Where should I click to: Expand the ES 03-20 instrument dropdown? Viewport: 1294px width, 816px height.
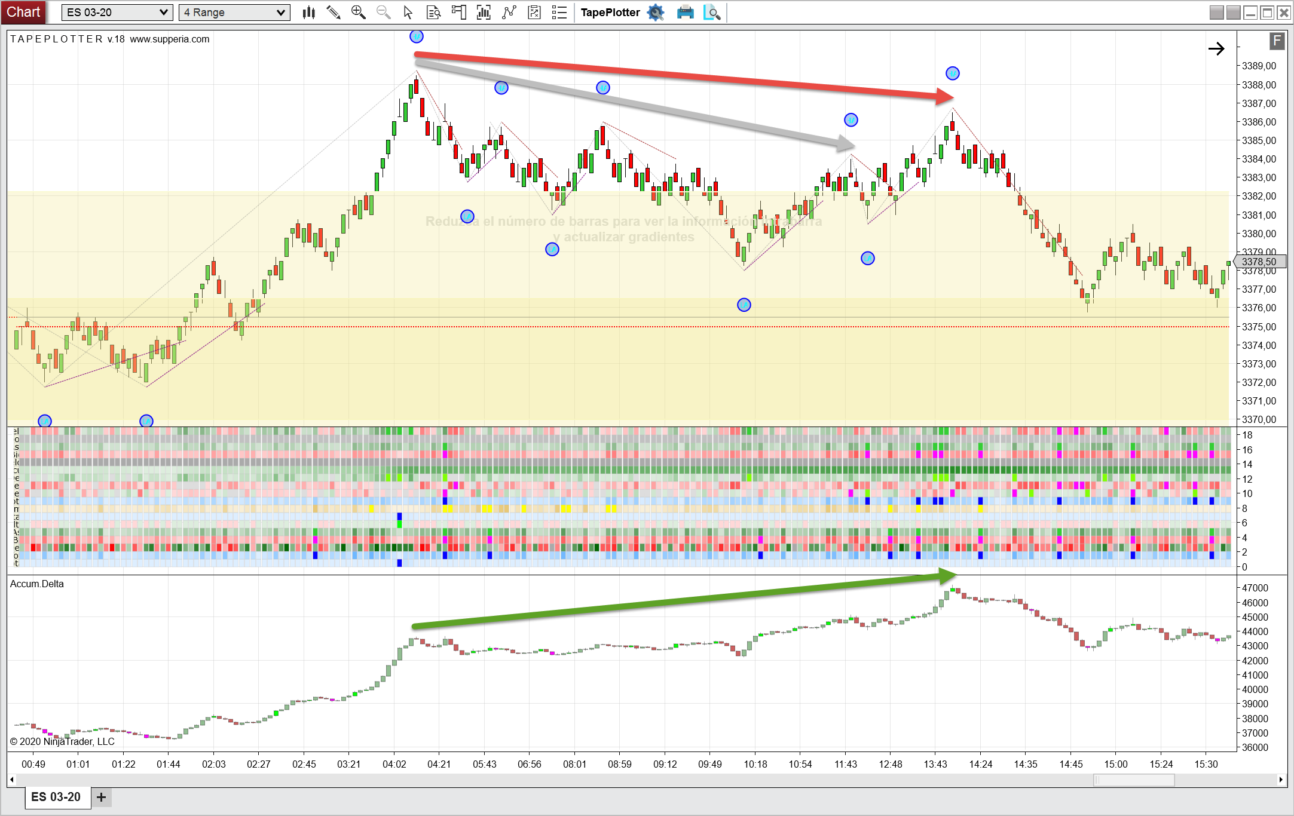[x=163, y=13]
